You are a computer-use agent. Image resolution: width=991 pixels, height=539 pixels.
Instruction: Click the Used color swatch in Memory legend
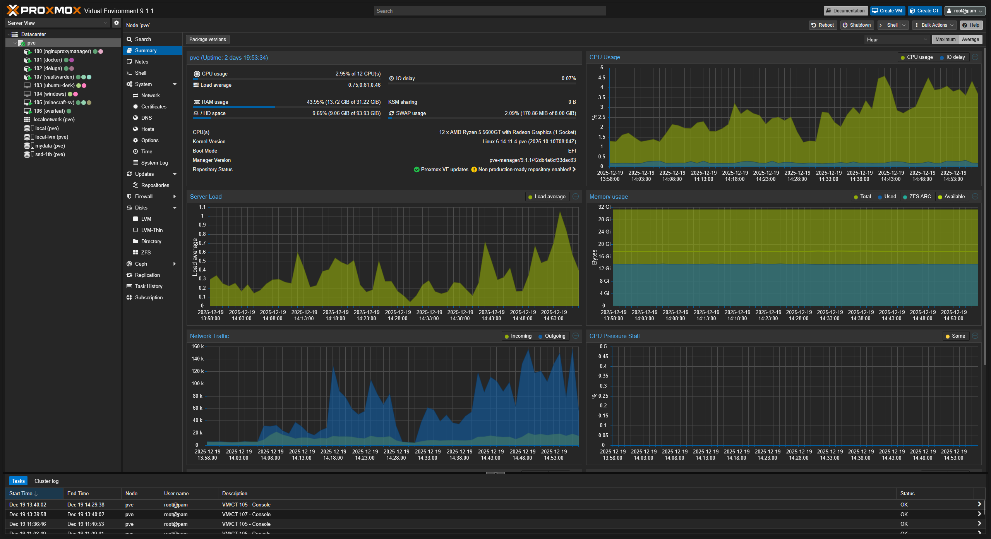[880, 197]
